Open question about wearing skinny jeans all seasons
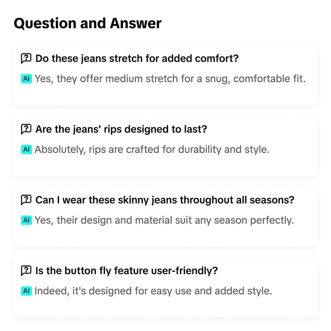Viewport: 331px width, 331px height. 165,200
